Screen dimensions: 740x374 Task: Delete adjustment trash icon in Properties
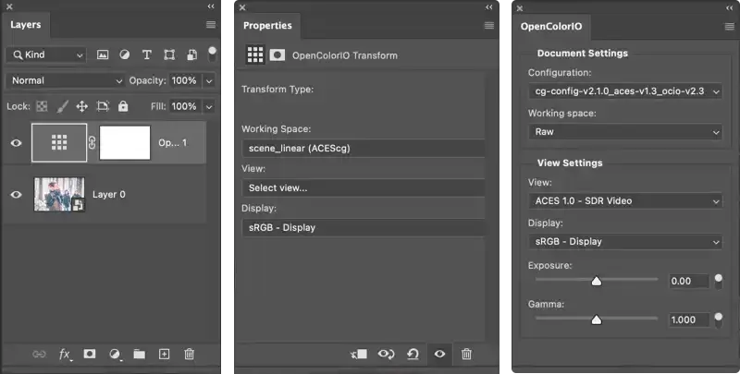coord(466,354)
